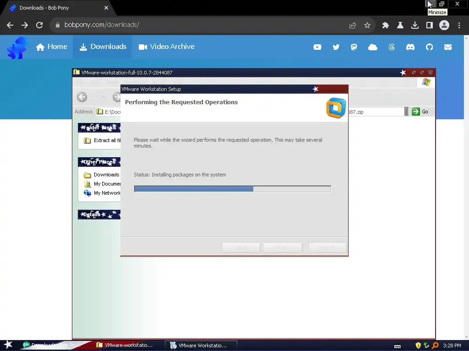Bookmark the page with the star icon

click(x=367, y=26)
